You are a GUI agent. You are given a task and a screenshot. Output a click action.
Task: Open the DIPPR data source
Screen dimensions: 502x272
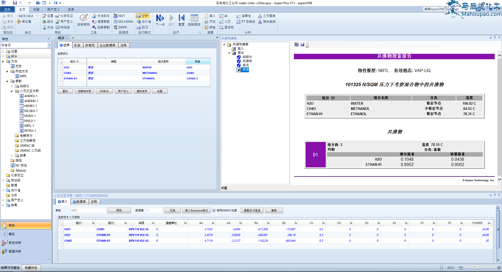(x=120, y=27)
